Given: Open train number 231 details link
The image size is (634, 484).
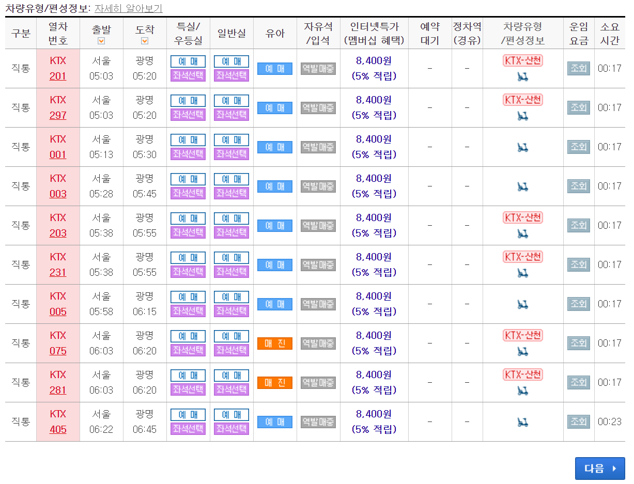Looking at the screenshot, I should point(58,273).
